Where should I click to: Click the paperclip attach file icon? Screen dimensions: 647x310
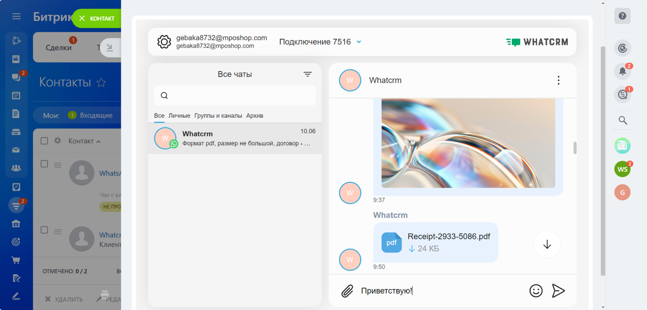coord(347,291)
